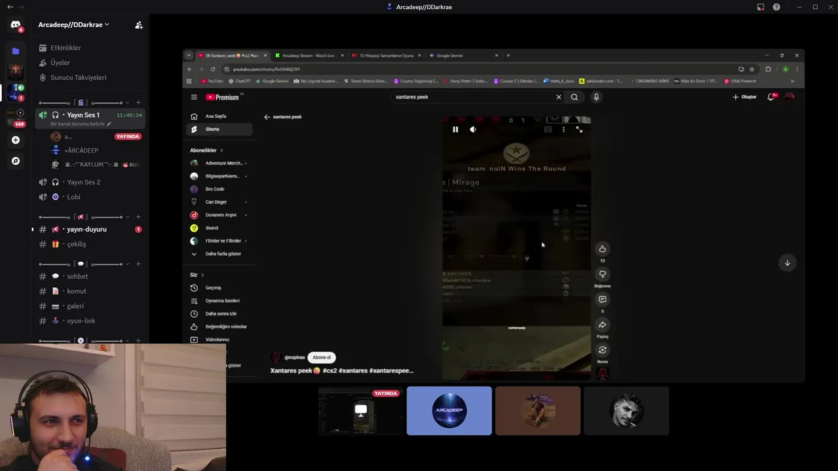Enter fullscreen on the Shorts player
The width and height of the screenshot is (838, 471).
pos(579,130)
